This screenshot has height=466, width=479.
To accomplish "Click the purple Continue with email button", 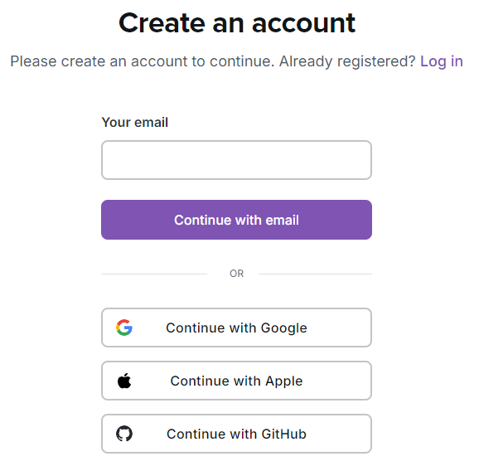I will click(x=236, y=220).
